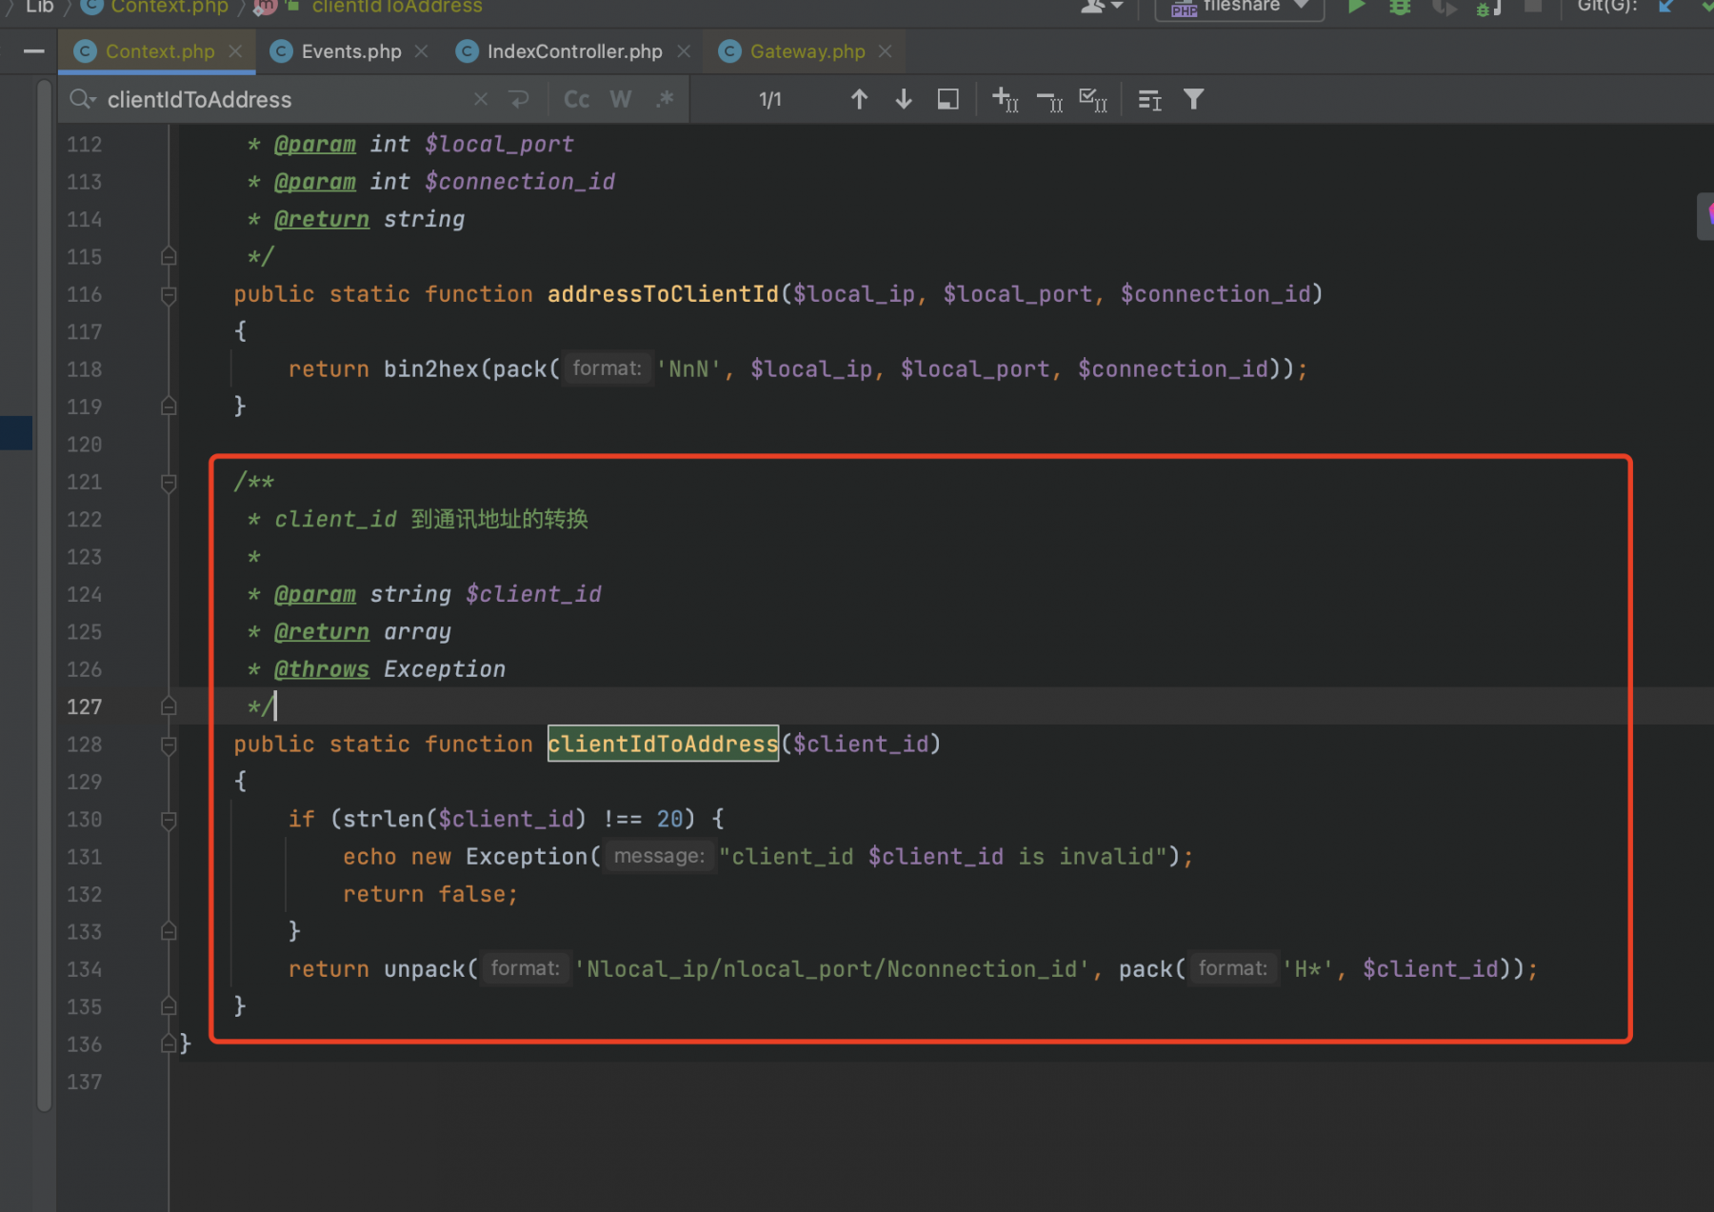Toggle Match Case (Cc) search option
Image resolution: width=1714 pixels, height=1212 pixels.
[576, 99]
